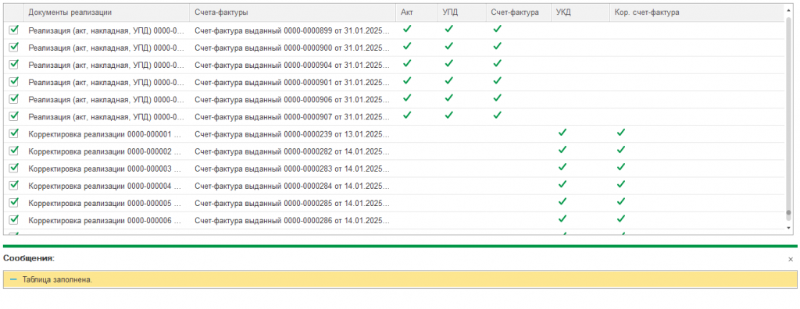The height and width of the screenshot is (309, 800).
Task: Click УКД checkmark for invoice 0000-0000239
Action: (x=562, y=133)
